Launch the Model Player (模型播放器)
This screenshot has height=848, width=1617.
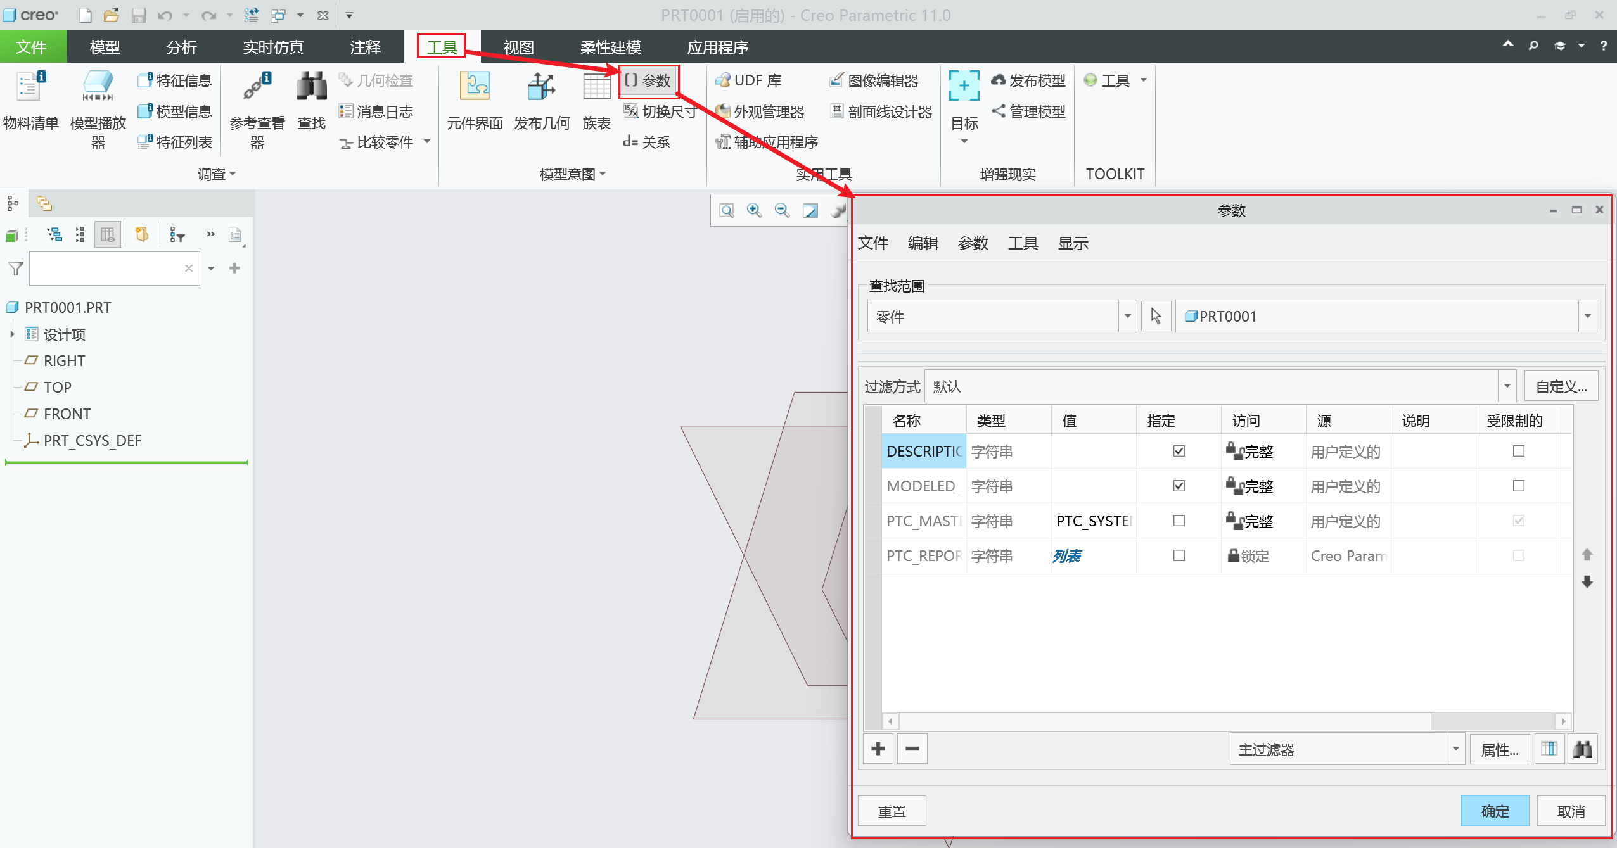(x=98, y=109)
